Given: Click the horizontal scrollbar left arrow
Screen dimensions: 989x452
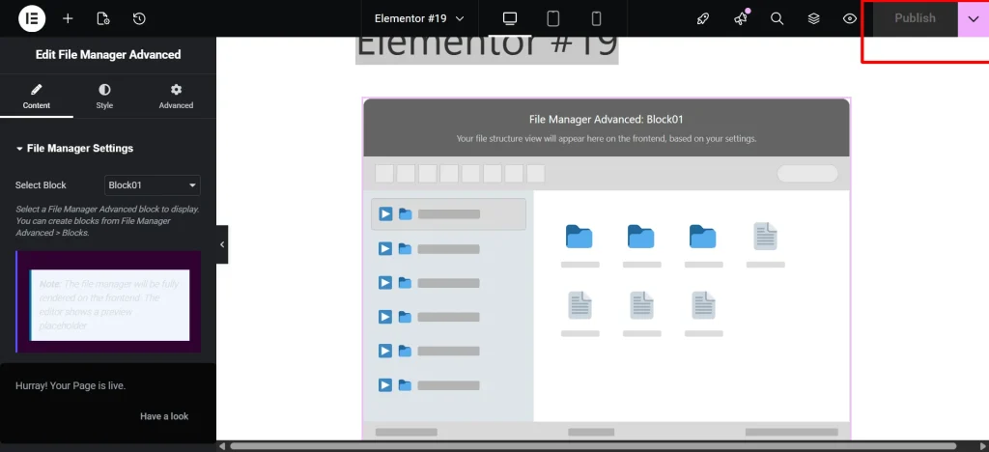Looking at the screenshot, I should point(222,445).
